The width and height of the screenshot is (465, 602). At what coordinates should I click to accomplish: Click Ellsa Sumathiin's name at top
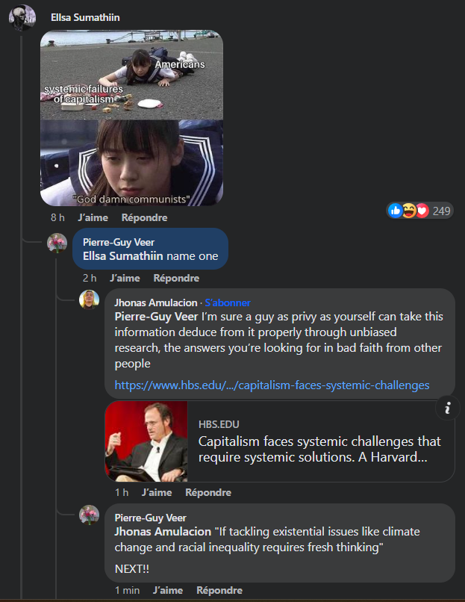(x=85, y=18)
